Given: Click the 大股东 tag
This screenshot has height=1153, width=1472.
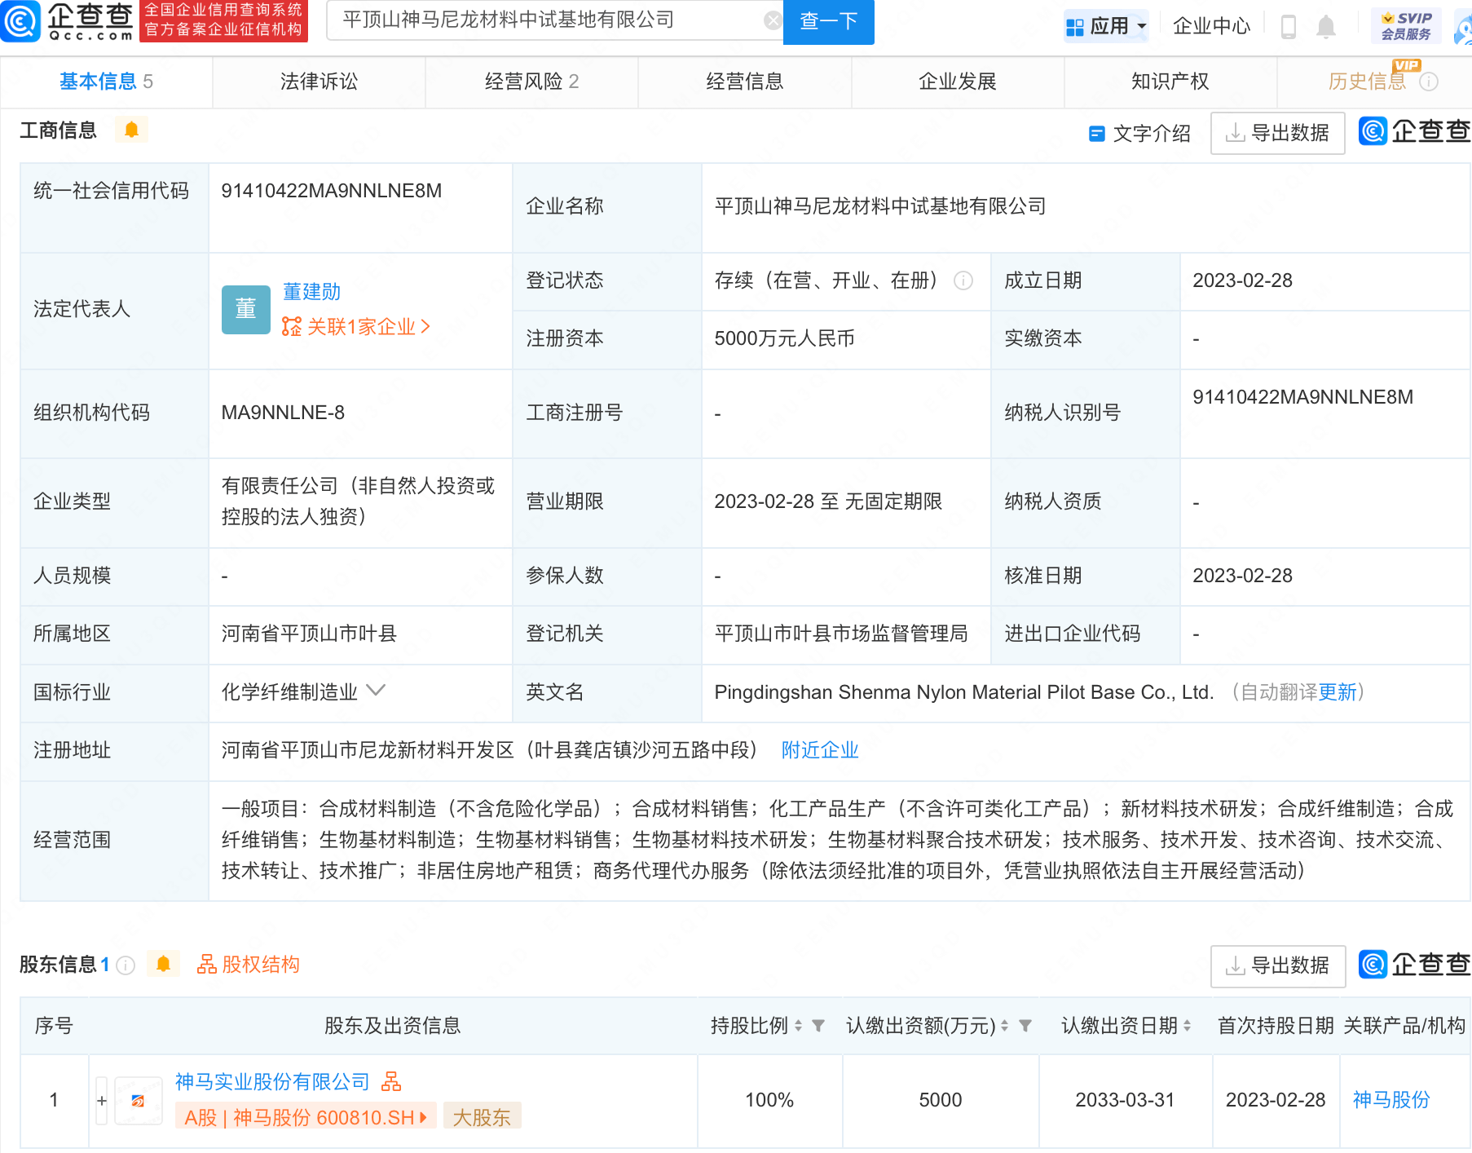Looking at the screenshot, I should point(482,1117).
